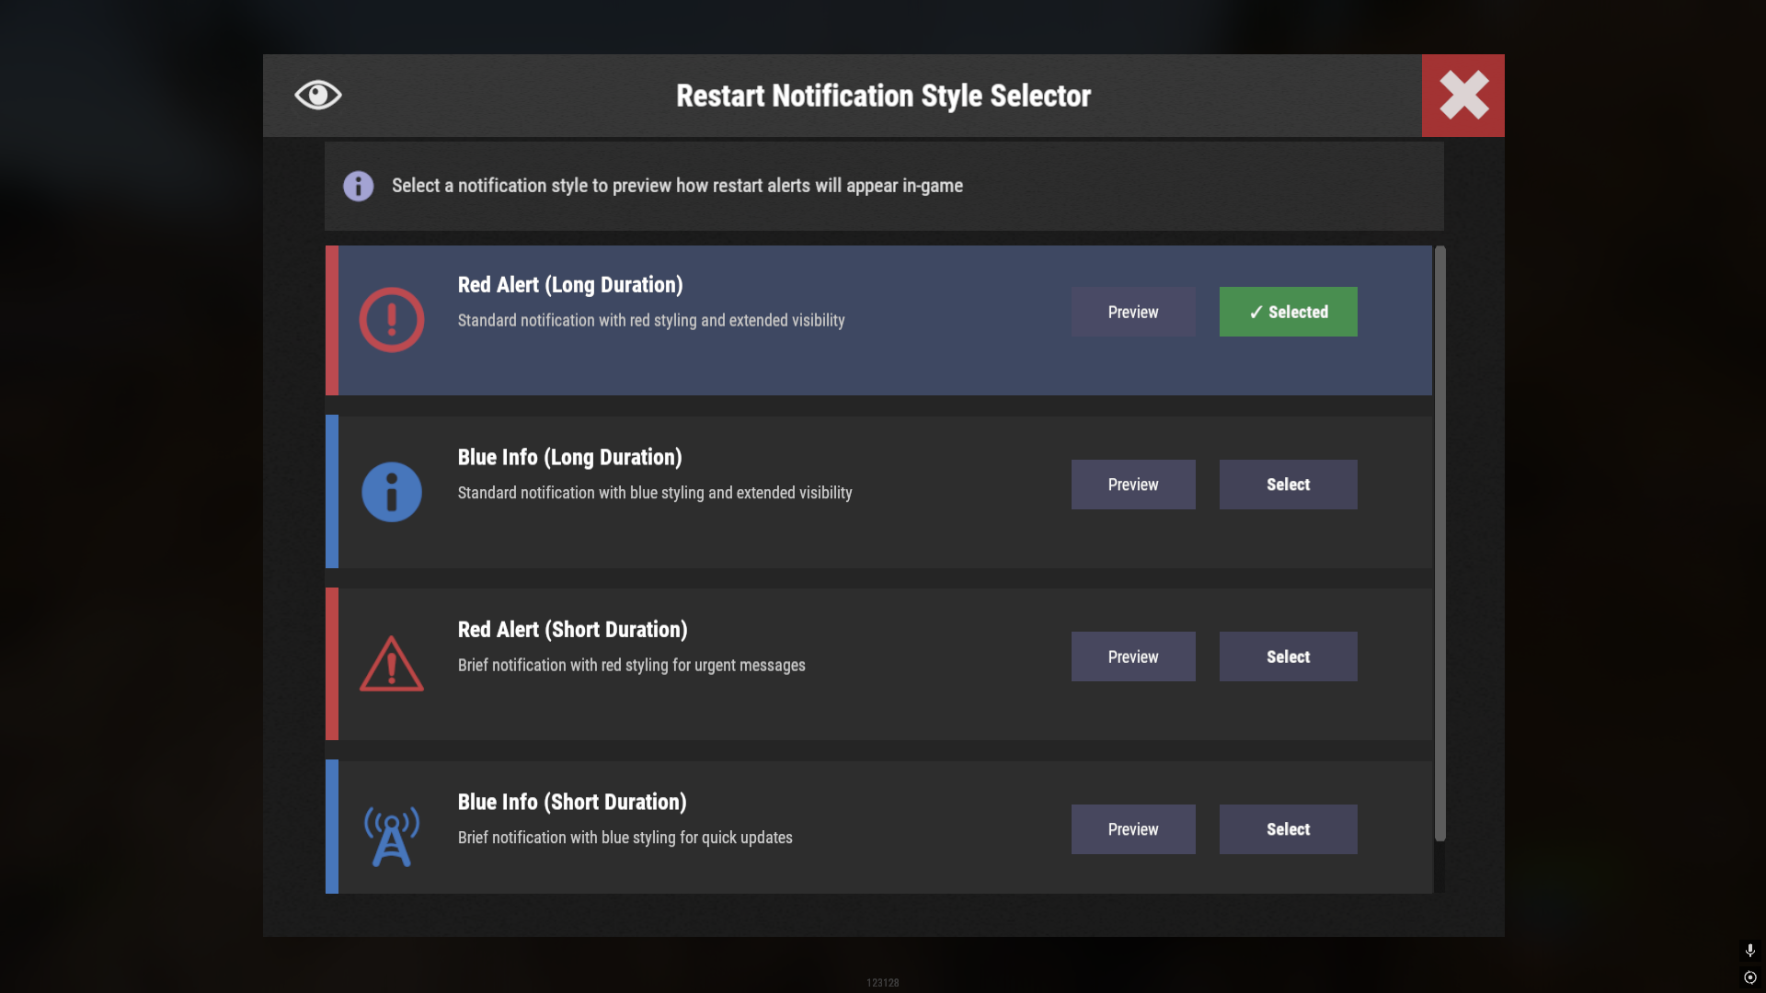Select the Red Alert (Short Duration) style
This screenshot has width=1766, height=993.
(x=1288, y=656)
